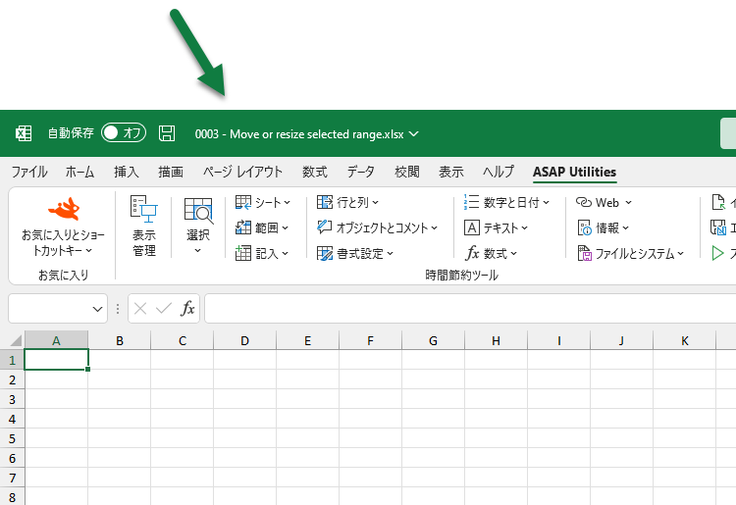Open the 書式設定 menu

coord(355,254)
